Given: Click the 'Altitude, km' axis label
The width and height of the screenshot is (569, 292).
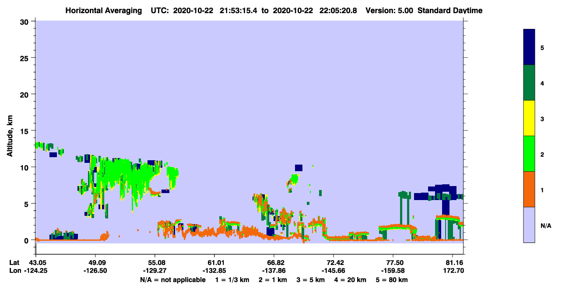Looking at the screenshot, I should click(x=10, y=137).
